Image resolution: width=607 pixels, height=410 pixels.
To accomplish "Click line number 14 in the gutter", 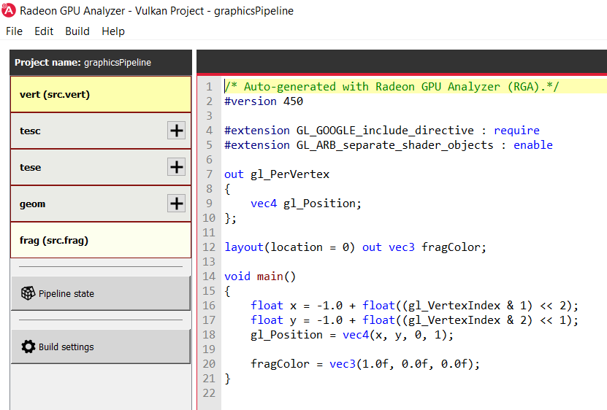I will (209, 276).
